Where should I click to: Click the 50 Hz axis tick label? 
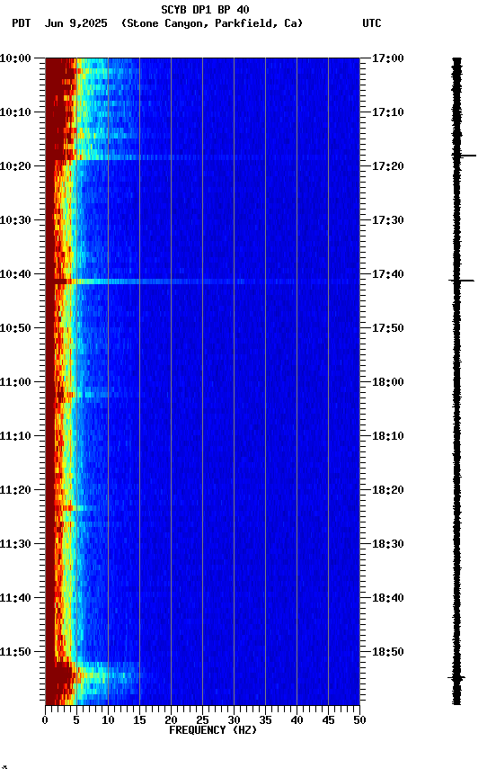pos(359,720)
